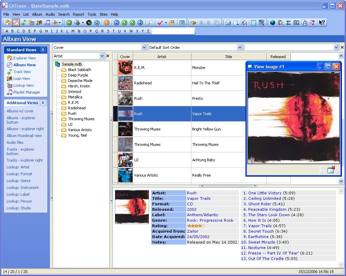This screenshot has height=276, width=346.
Task: Open the Report menu
Action: click(x=78, y=14)
